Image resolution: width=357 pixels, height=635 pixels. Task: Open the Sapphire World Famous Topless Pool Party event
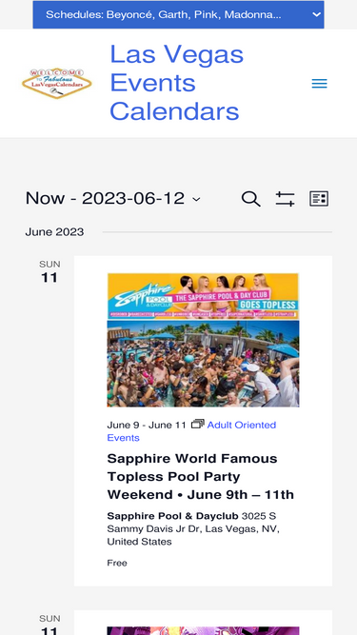coord(200,477)
